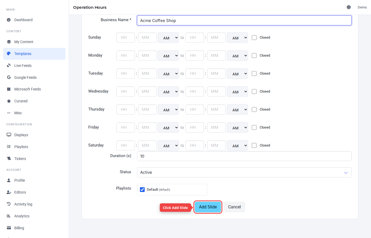The width and height of the screenshot is (371, 238).
Task: Open Thursday closing AM/PM dropdown
Action: point(237,109)
